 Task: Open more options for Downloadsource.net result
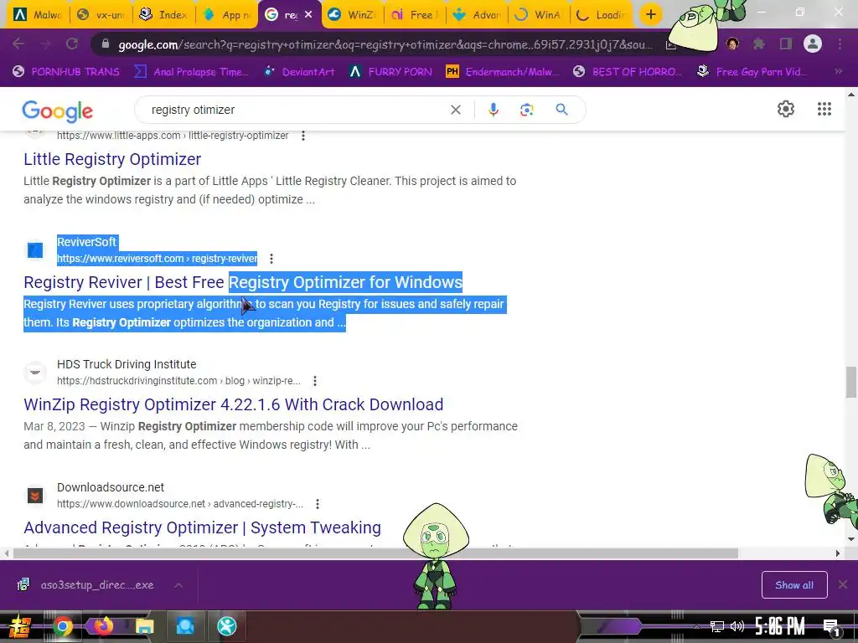[x=318, y=503]
